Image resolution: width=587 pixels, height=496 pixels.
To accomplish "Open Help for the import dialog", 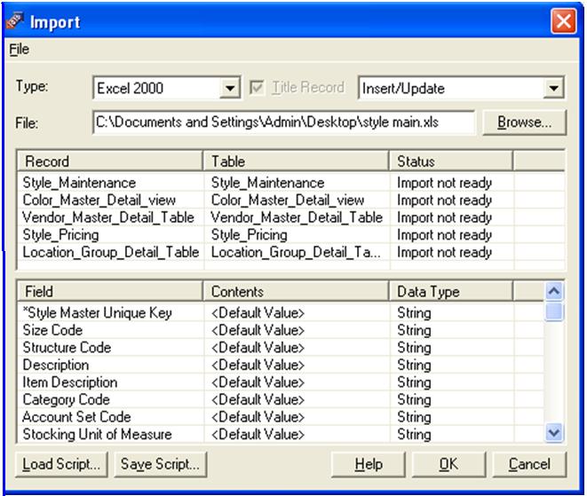I will pos(369,464).
